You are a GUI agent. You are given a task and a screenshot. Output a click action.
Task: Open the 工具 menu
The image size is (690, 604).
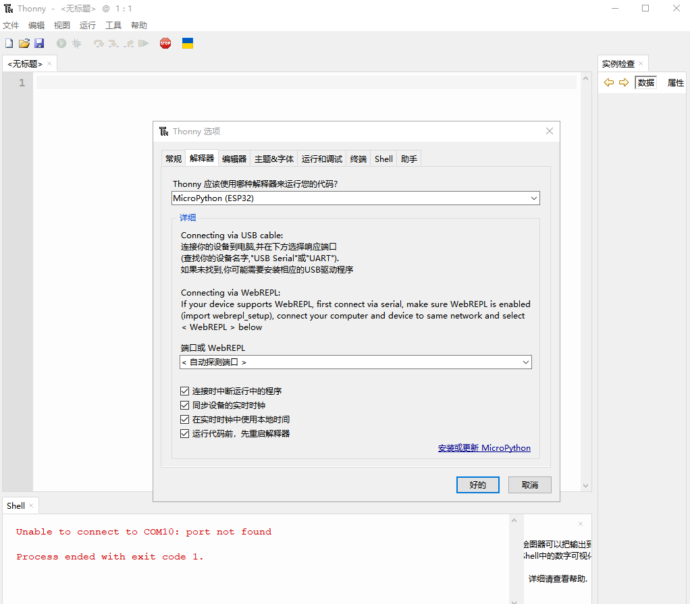coord(113,26)
